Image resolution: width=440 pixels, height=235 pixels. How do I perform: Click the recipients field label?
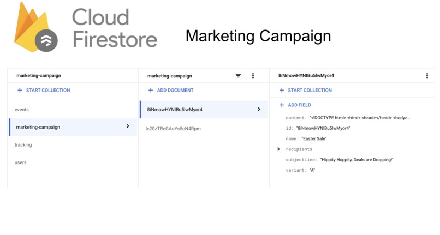click(299, 149)
